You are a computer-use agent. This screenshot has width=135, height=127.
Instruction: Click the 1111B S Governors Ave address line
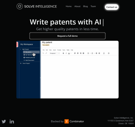point(120,121)
